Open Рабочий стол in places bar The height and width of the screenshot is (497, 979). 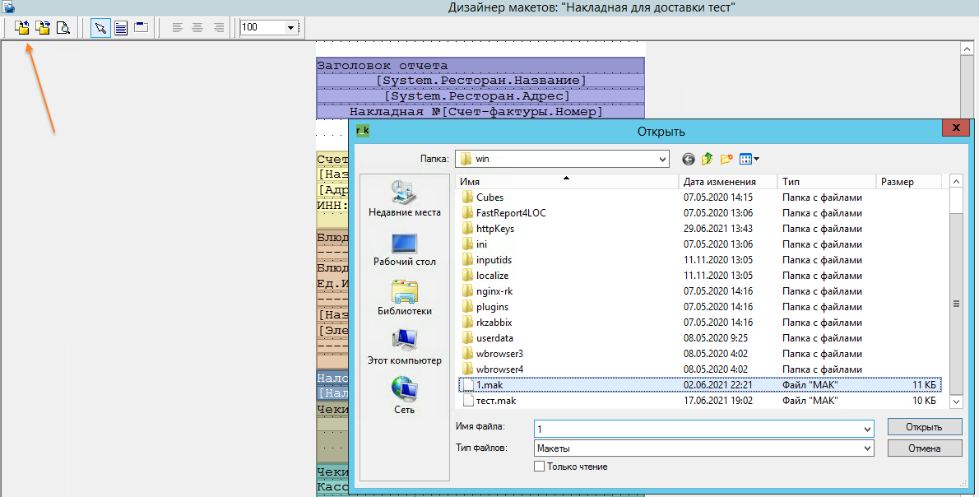405,250
